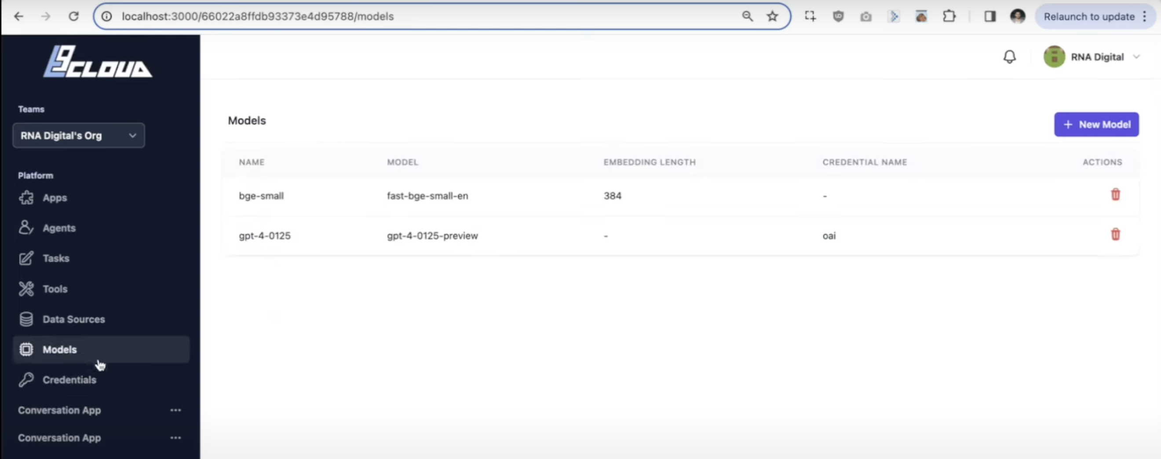Bookmark the page with the star icon
This screenshot has height=459, width=1161.
pyautogui.click(x=772, y=16)
